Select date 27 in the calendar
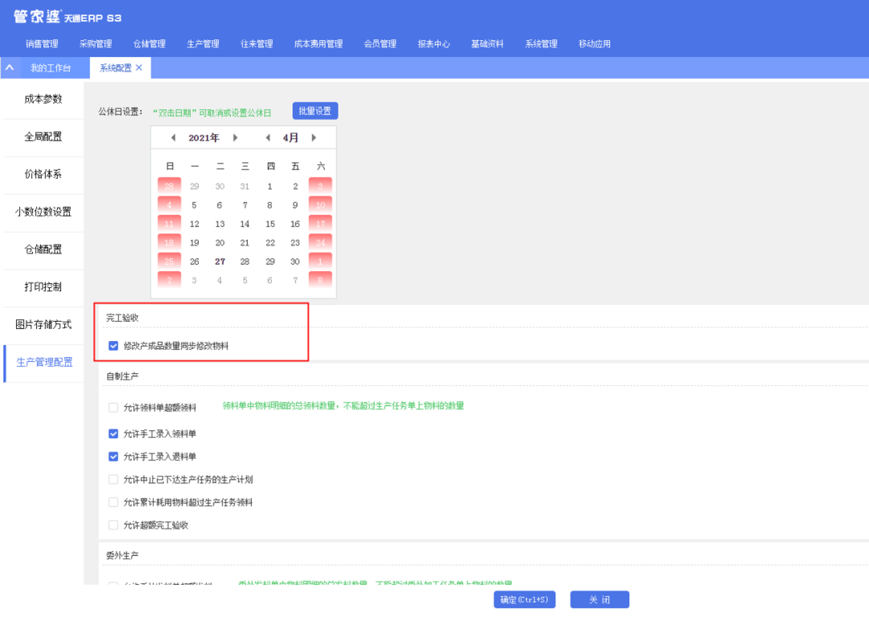The height and width of the screenshot is (617, 869). click(220, 261)
